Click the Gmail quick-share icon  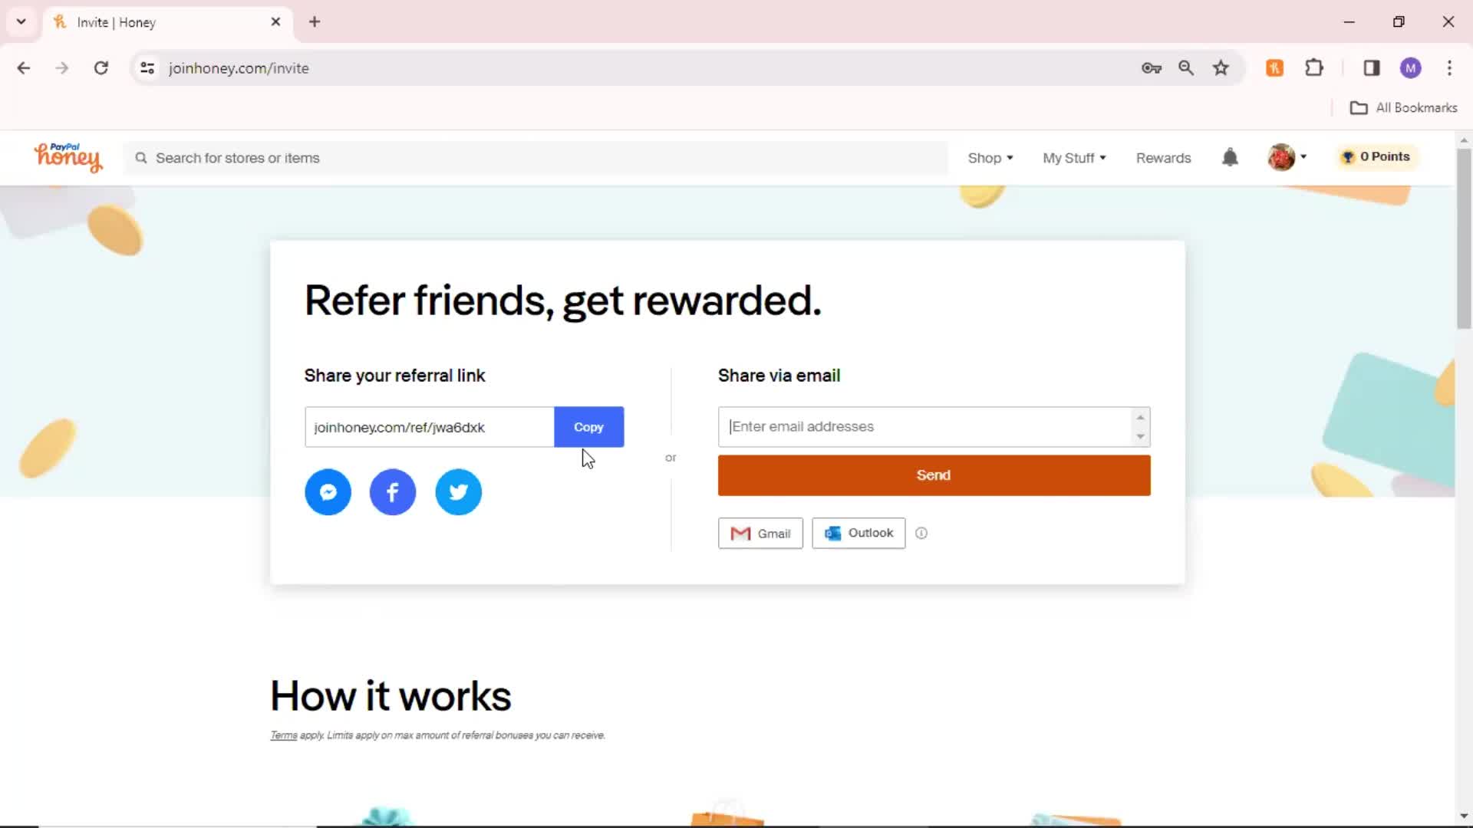760,533
